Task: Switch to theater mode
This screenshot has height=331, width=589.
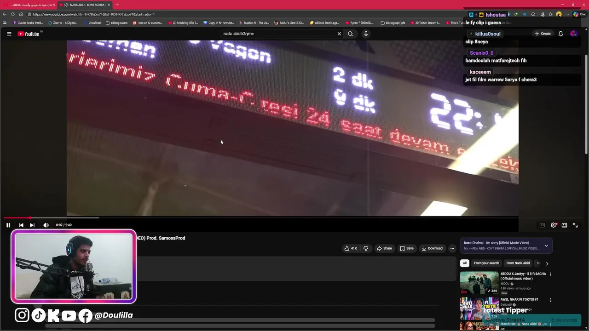Action: 564,225
